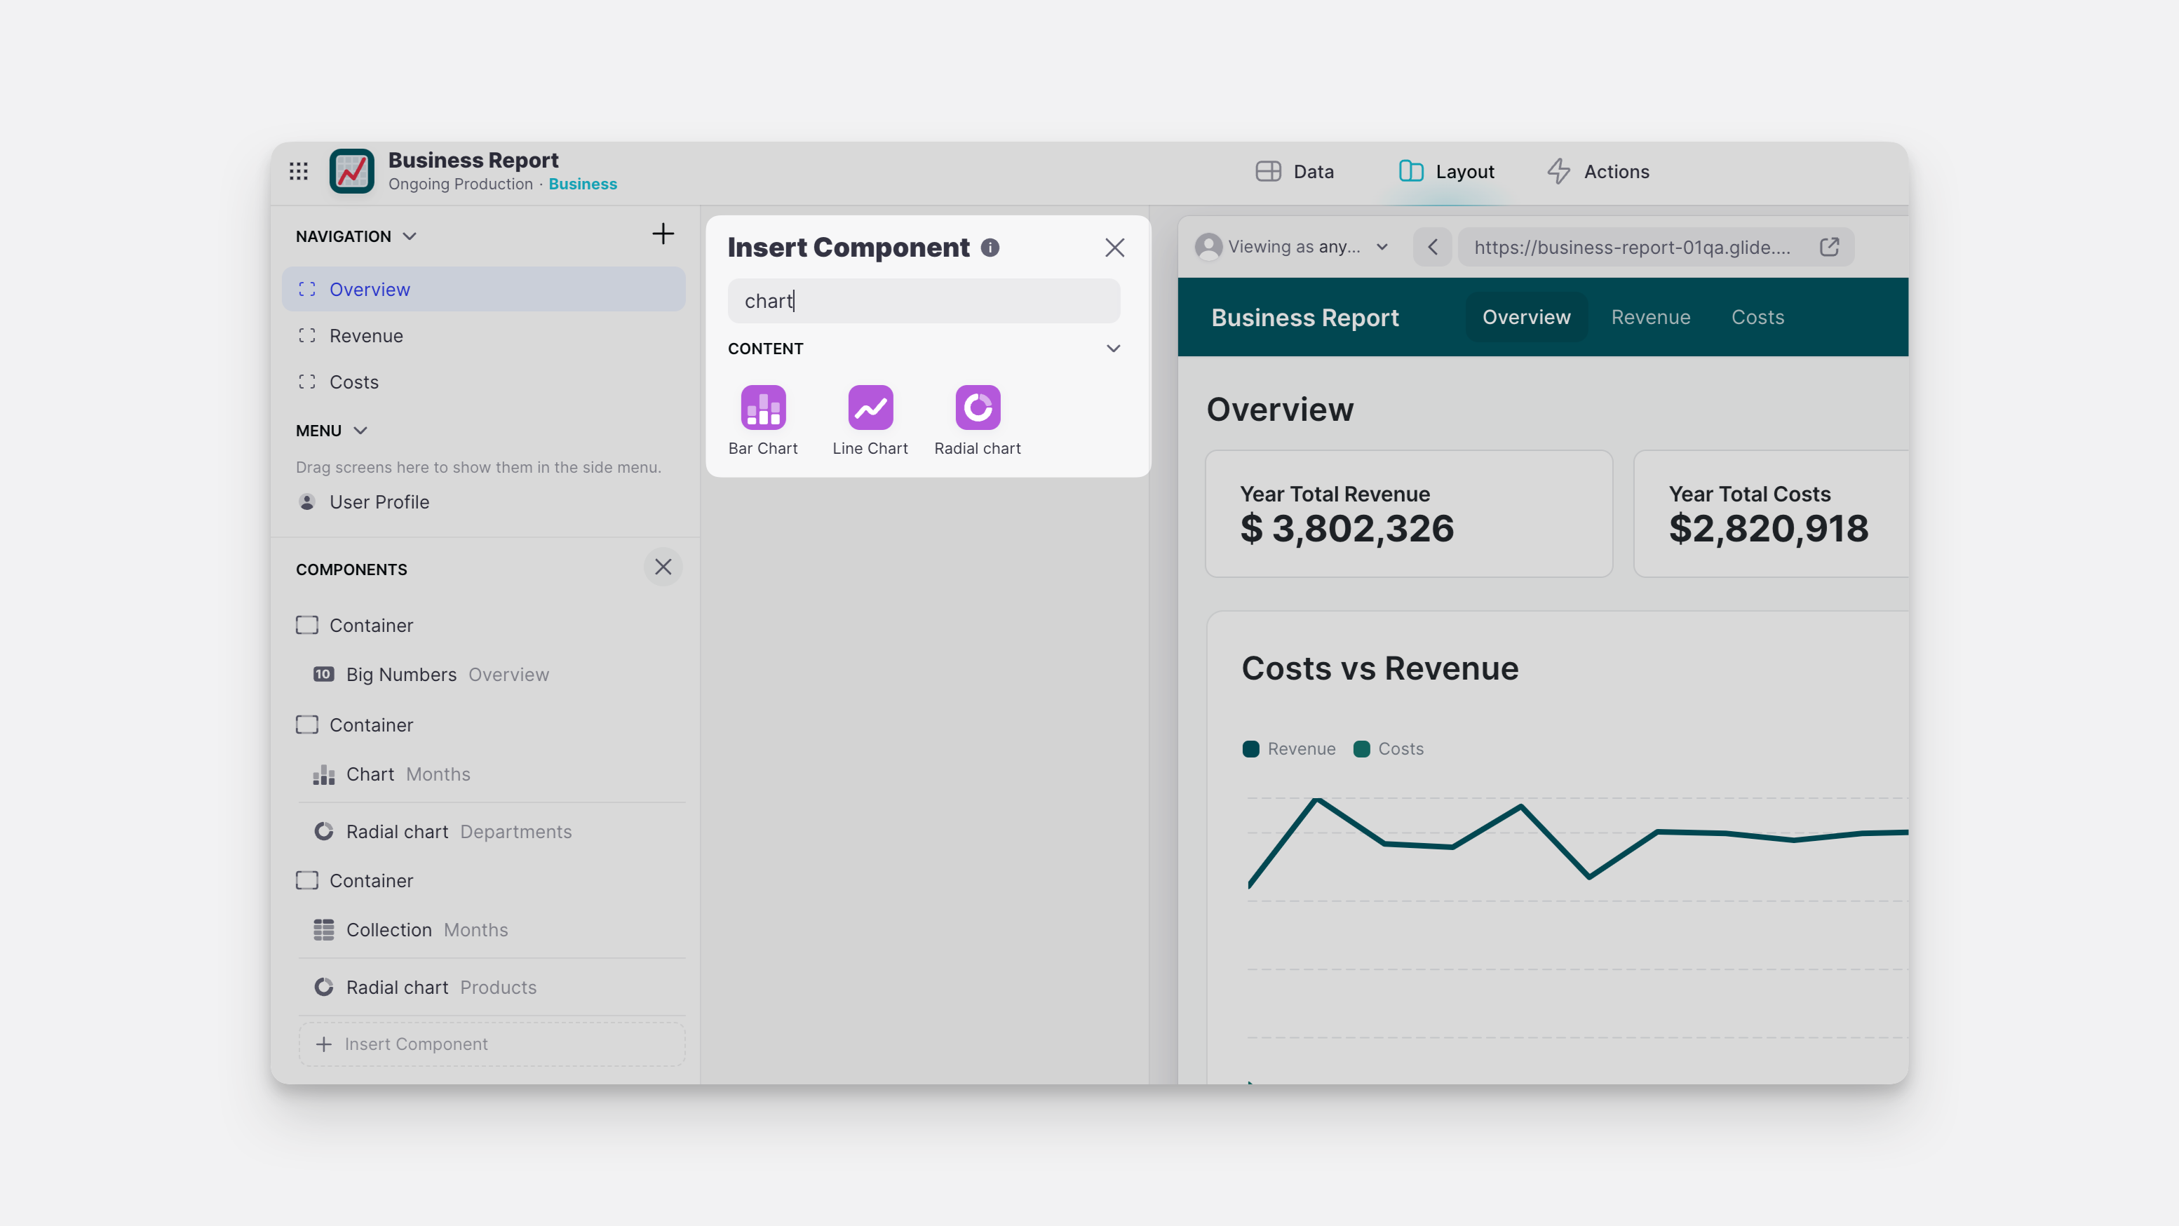2179x1226 pixels.
Task: Click the app grid launcher icon
Action: (x=298, y=171)
